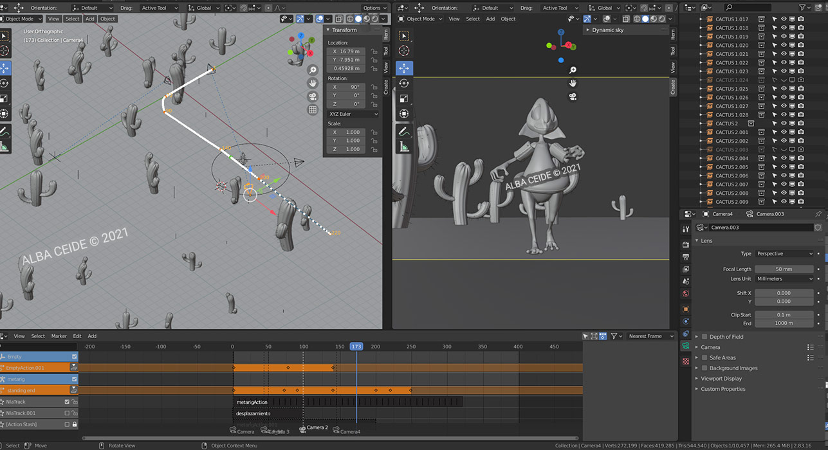The height and width of the screenshot is (450, 828).
Task: Click the camera view gizmo in right viewport
Action: [573, 96]
